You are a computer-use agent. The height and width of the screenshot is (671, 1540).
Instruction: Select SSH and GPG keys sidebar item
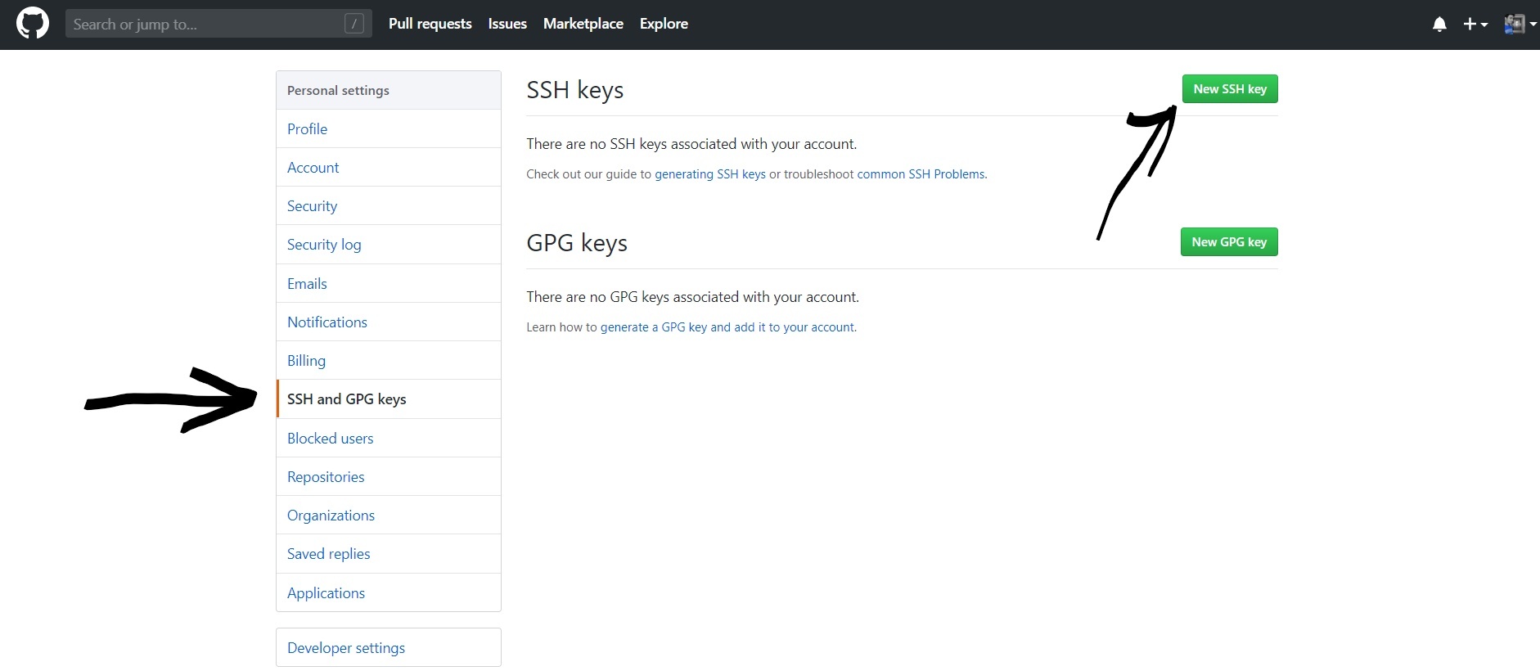(x=346, y=399)
